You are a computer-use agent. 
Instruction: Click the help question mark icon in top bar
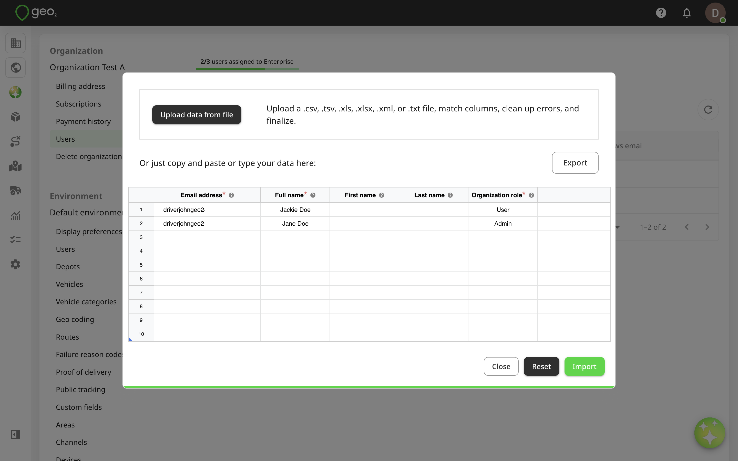(x=661, y=13)
